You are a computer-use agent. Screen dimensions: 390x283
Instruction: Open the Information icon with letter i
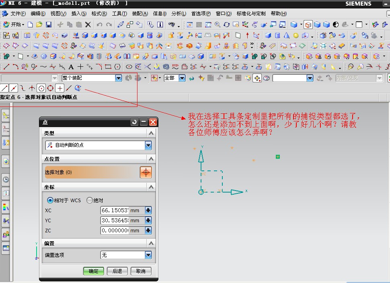click(x=160, y=25)
